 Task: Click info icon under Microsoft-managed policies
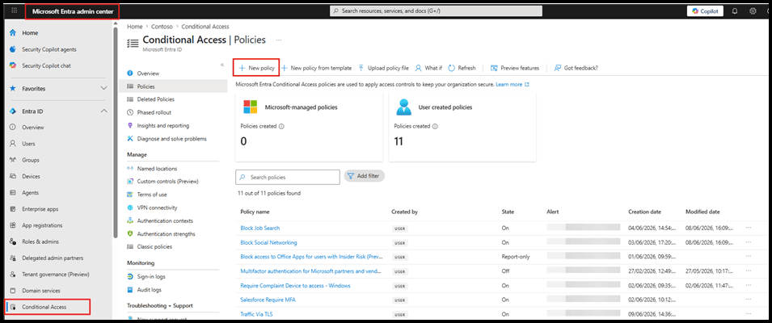(x=281, y=126)
